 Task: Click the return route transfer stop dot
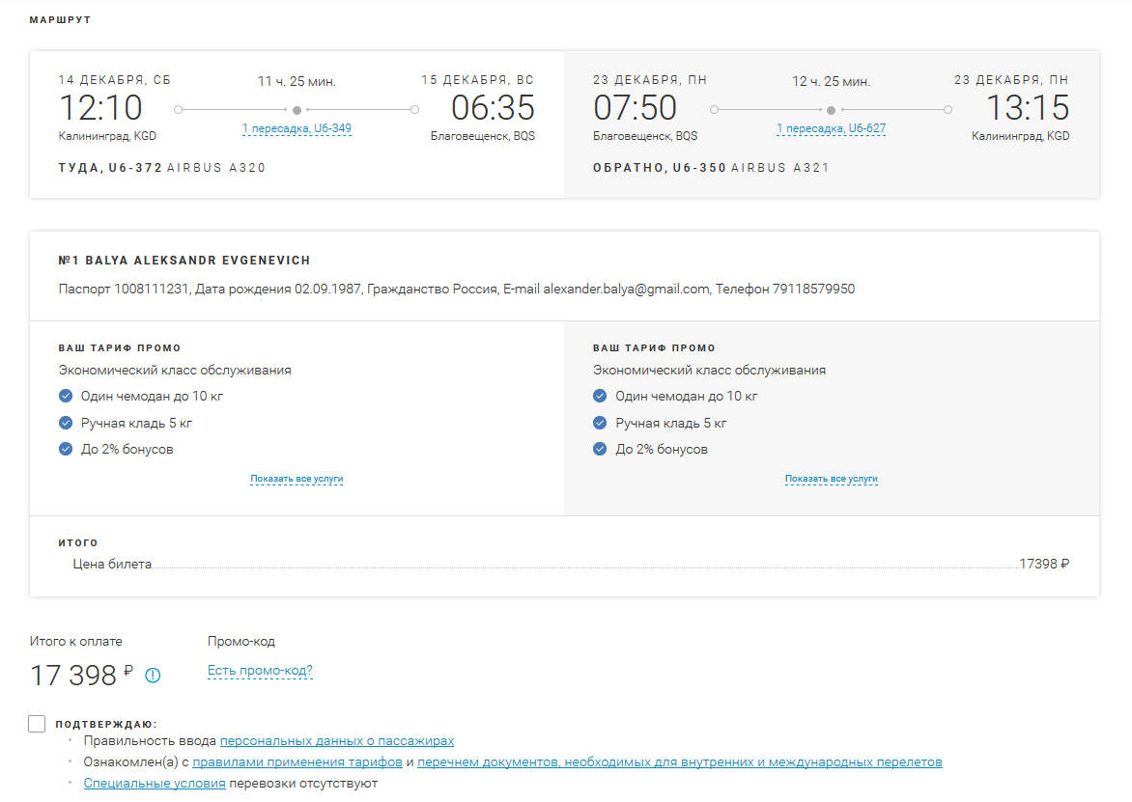831,110
